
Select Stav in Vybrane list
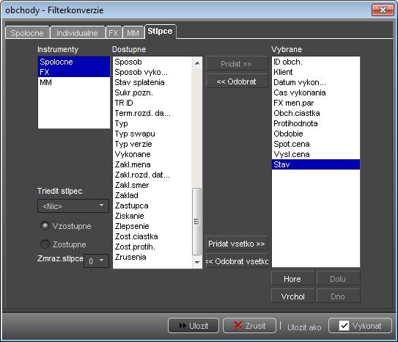coord(316,164)
